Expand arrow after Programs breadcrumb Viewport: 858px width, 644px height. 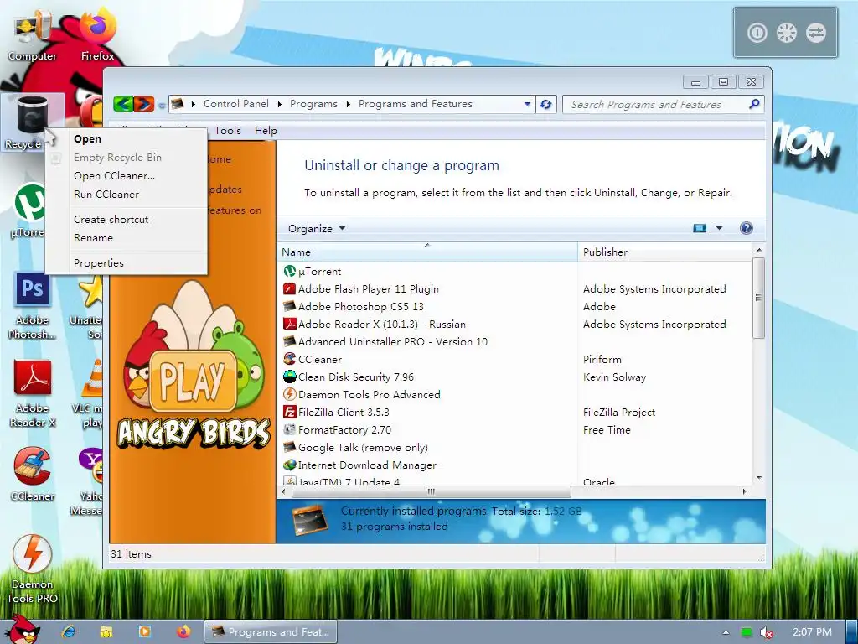coord(348,104)
